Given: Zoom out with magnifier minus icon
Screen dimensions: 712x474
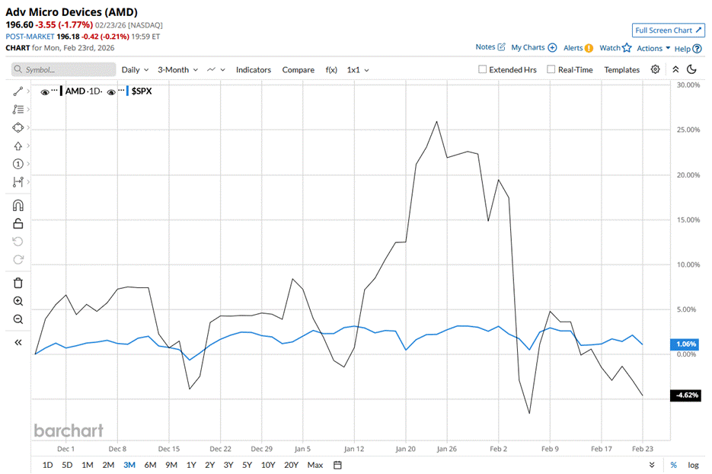Looking at the screenshot, I should 18,319.
